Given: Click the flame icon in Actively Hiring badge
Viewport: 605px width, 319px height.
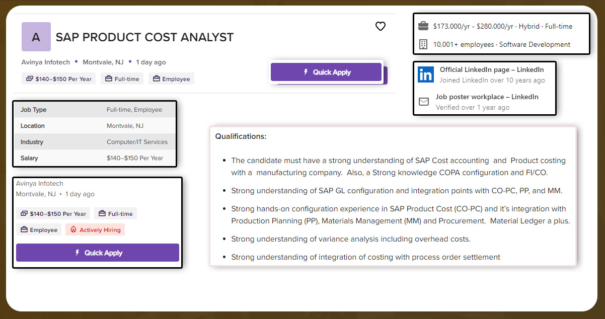Looking at the screenshot, I should [x=73, y=230].
